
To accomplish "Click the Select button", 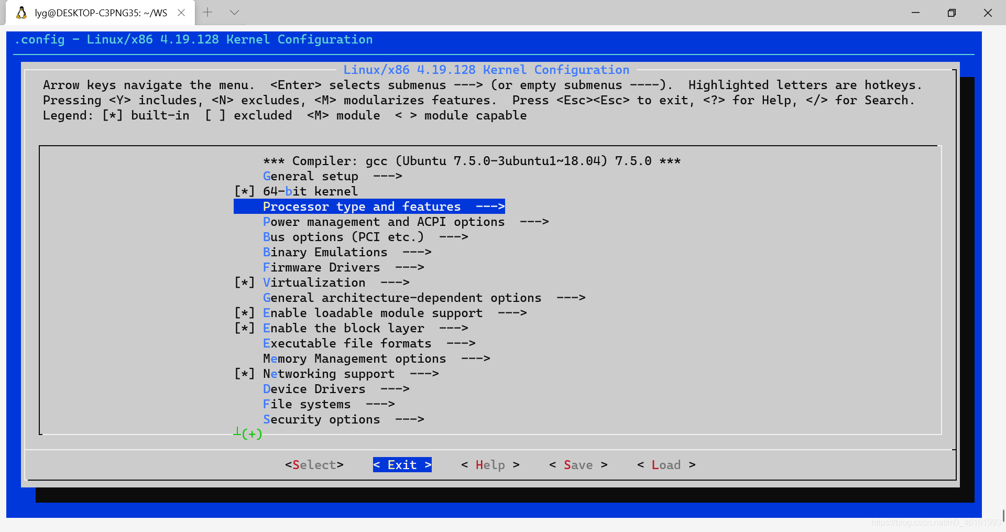I will point(314,465).
